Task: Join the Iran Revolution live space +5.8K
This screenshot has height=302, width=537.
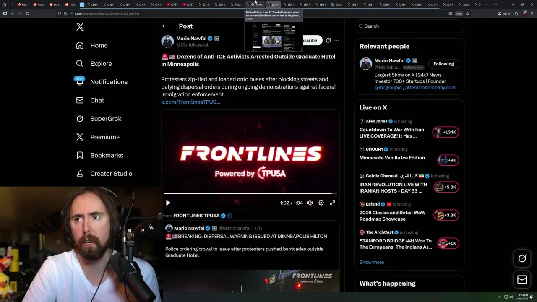Action: coord(446,187)
